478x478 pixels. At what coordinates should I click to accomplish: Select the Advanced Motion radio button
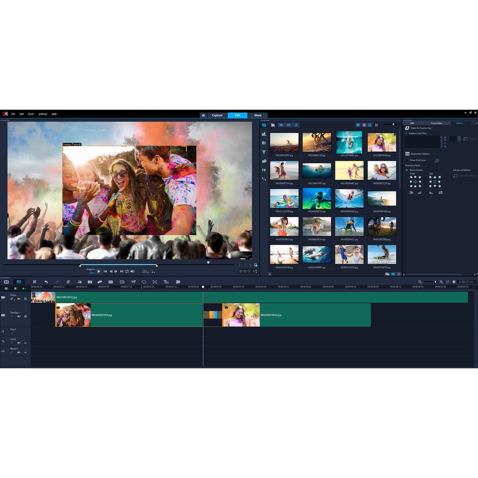coord(450,170)
